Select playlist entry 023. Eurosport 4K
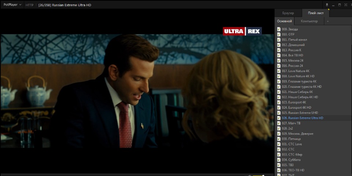This screenshot has width=352, height=176. pyautogui.click(x=313, y=102)
